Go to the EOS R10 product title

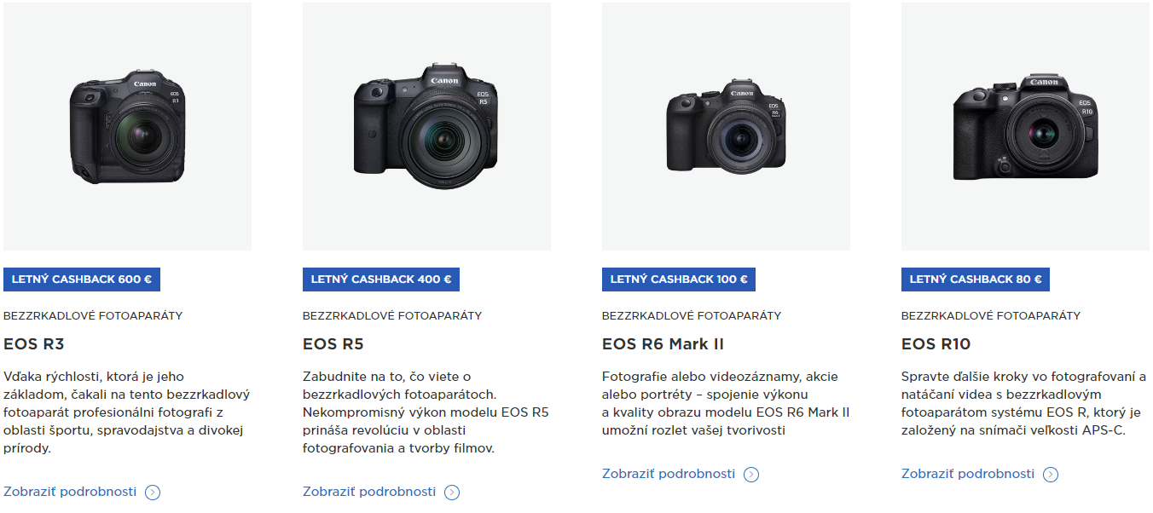pos(936,344)
